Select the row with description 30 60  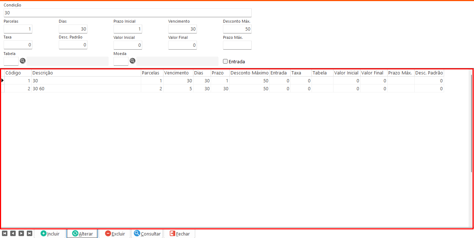(x=86, y=89)
